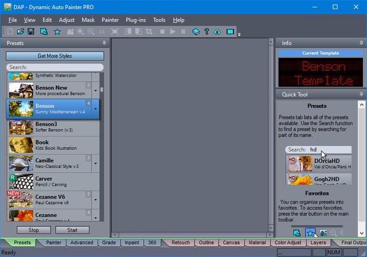Click the cyan rectangle icon in toolbar
The image size is (367, 257).
[x=231, y=32]
